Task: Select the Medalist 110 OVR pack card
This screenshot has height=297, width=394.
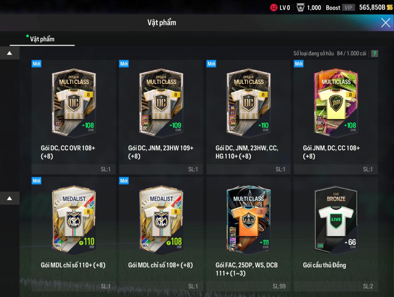Action: pyautogui.click(x=74, y=234)
